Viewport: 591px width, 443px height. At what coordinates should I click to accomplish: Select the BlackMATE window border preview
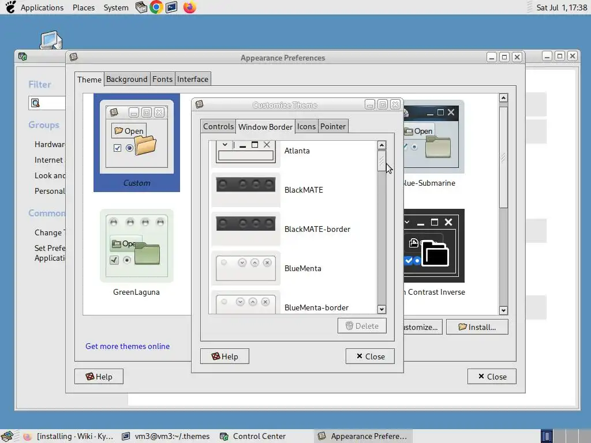coord(245,189)
